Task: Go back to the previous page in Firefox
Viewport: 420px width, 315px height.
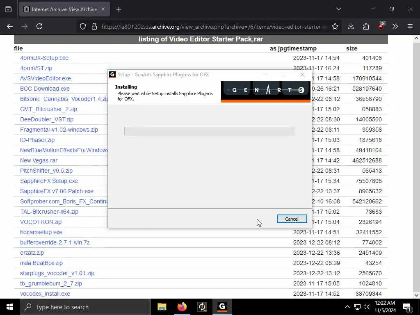Action: click(x=10, y=26)
